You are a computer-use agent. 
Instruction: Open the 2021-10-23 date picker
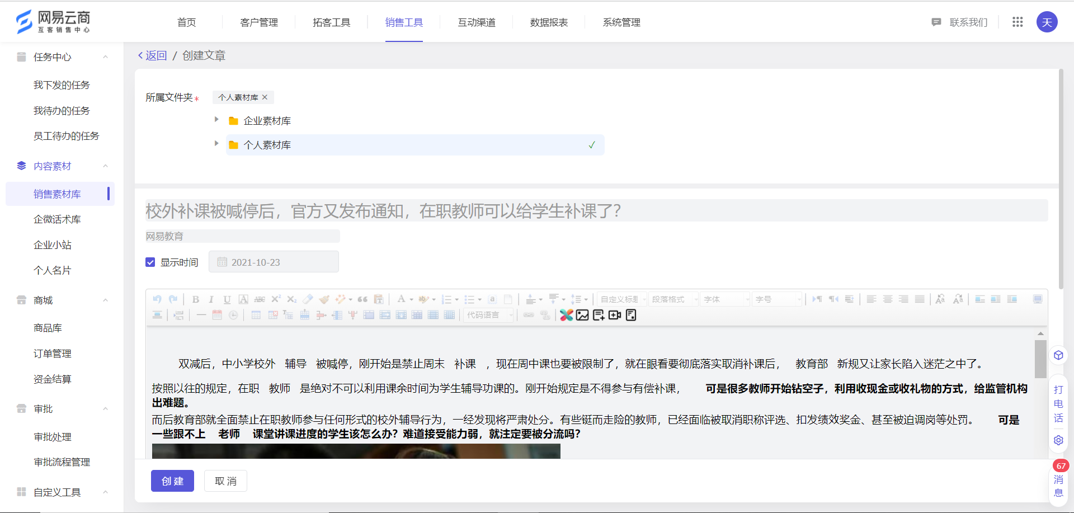(x=274, y=262)
